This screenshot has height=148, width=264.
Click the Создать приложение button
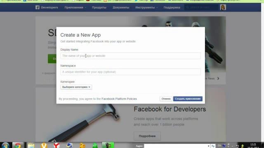tap(188, 99)
